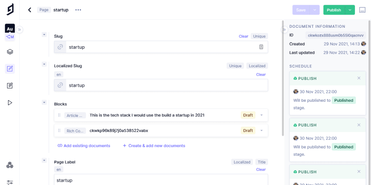371x185 pixels.
Task: Grab drag handle of Article block row
Action: click(x=59, y=115)
